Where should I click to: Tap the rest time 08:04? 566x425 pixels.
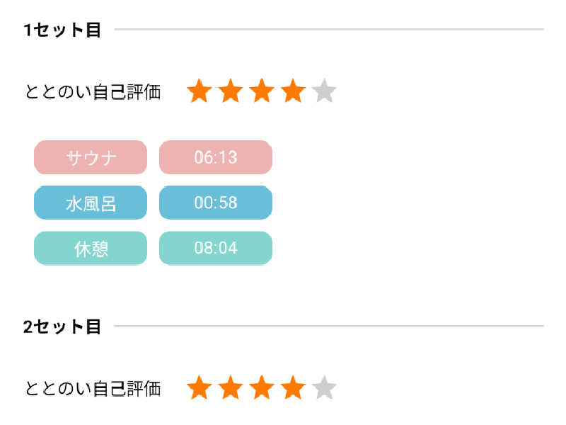click(x=216, y=248)
